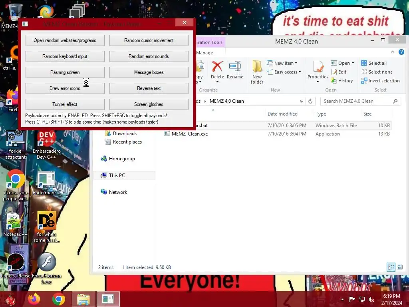The height and width of the screenshot is (307, 409).
Task: Click Invert selection in the ribbon
Action: tap(380, 81)
